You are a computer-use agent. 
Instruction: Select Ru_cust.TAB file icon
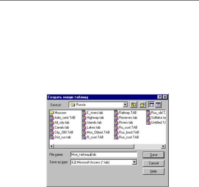tap(116, 127)
